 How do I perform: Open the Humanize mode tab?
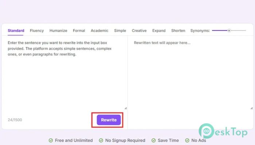coord(58,30)
